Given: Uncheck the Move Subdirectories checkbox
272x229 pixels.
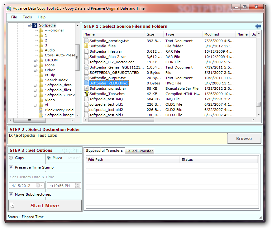Looking at the screenshot, I should pyautogui.click(x=11, y=194).
